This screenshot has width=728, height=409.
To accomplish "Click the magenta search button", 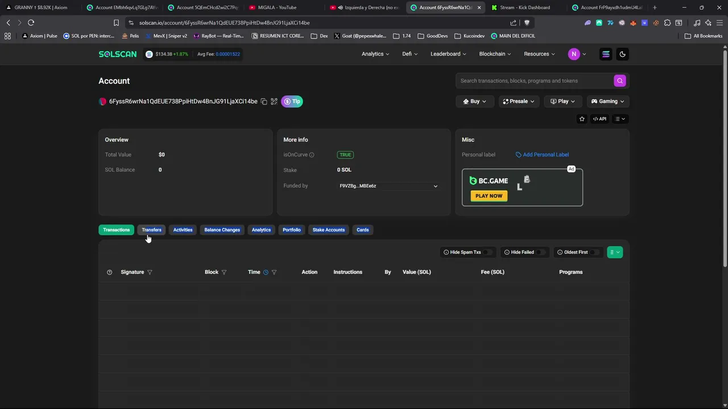I will point(620,81).
